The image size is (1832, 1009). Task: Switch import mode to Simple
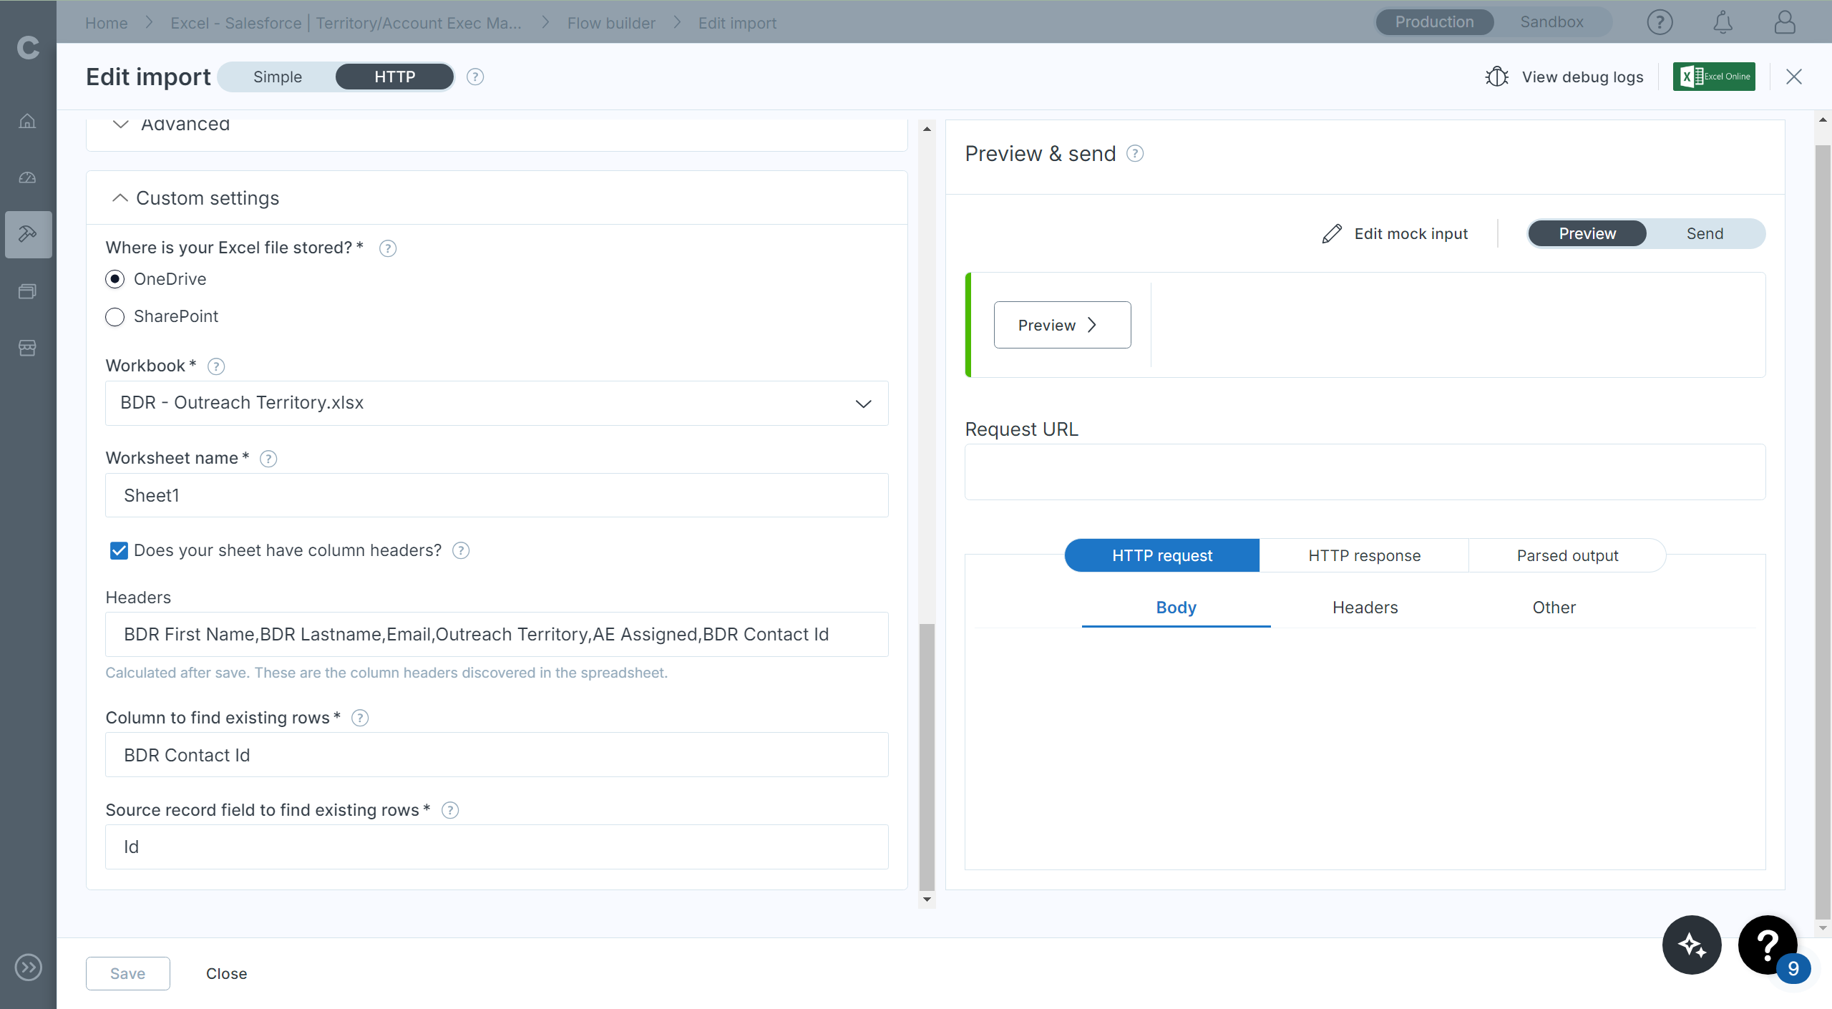(278, 77)
